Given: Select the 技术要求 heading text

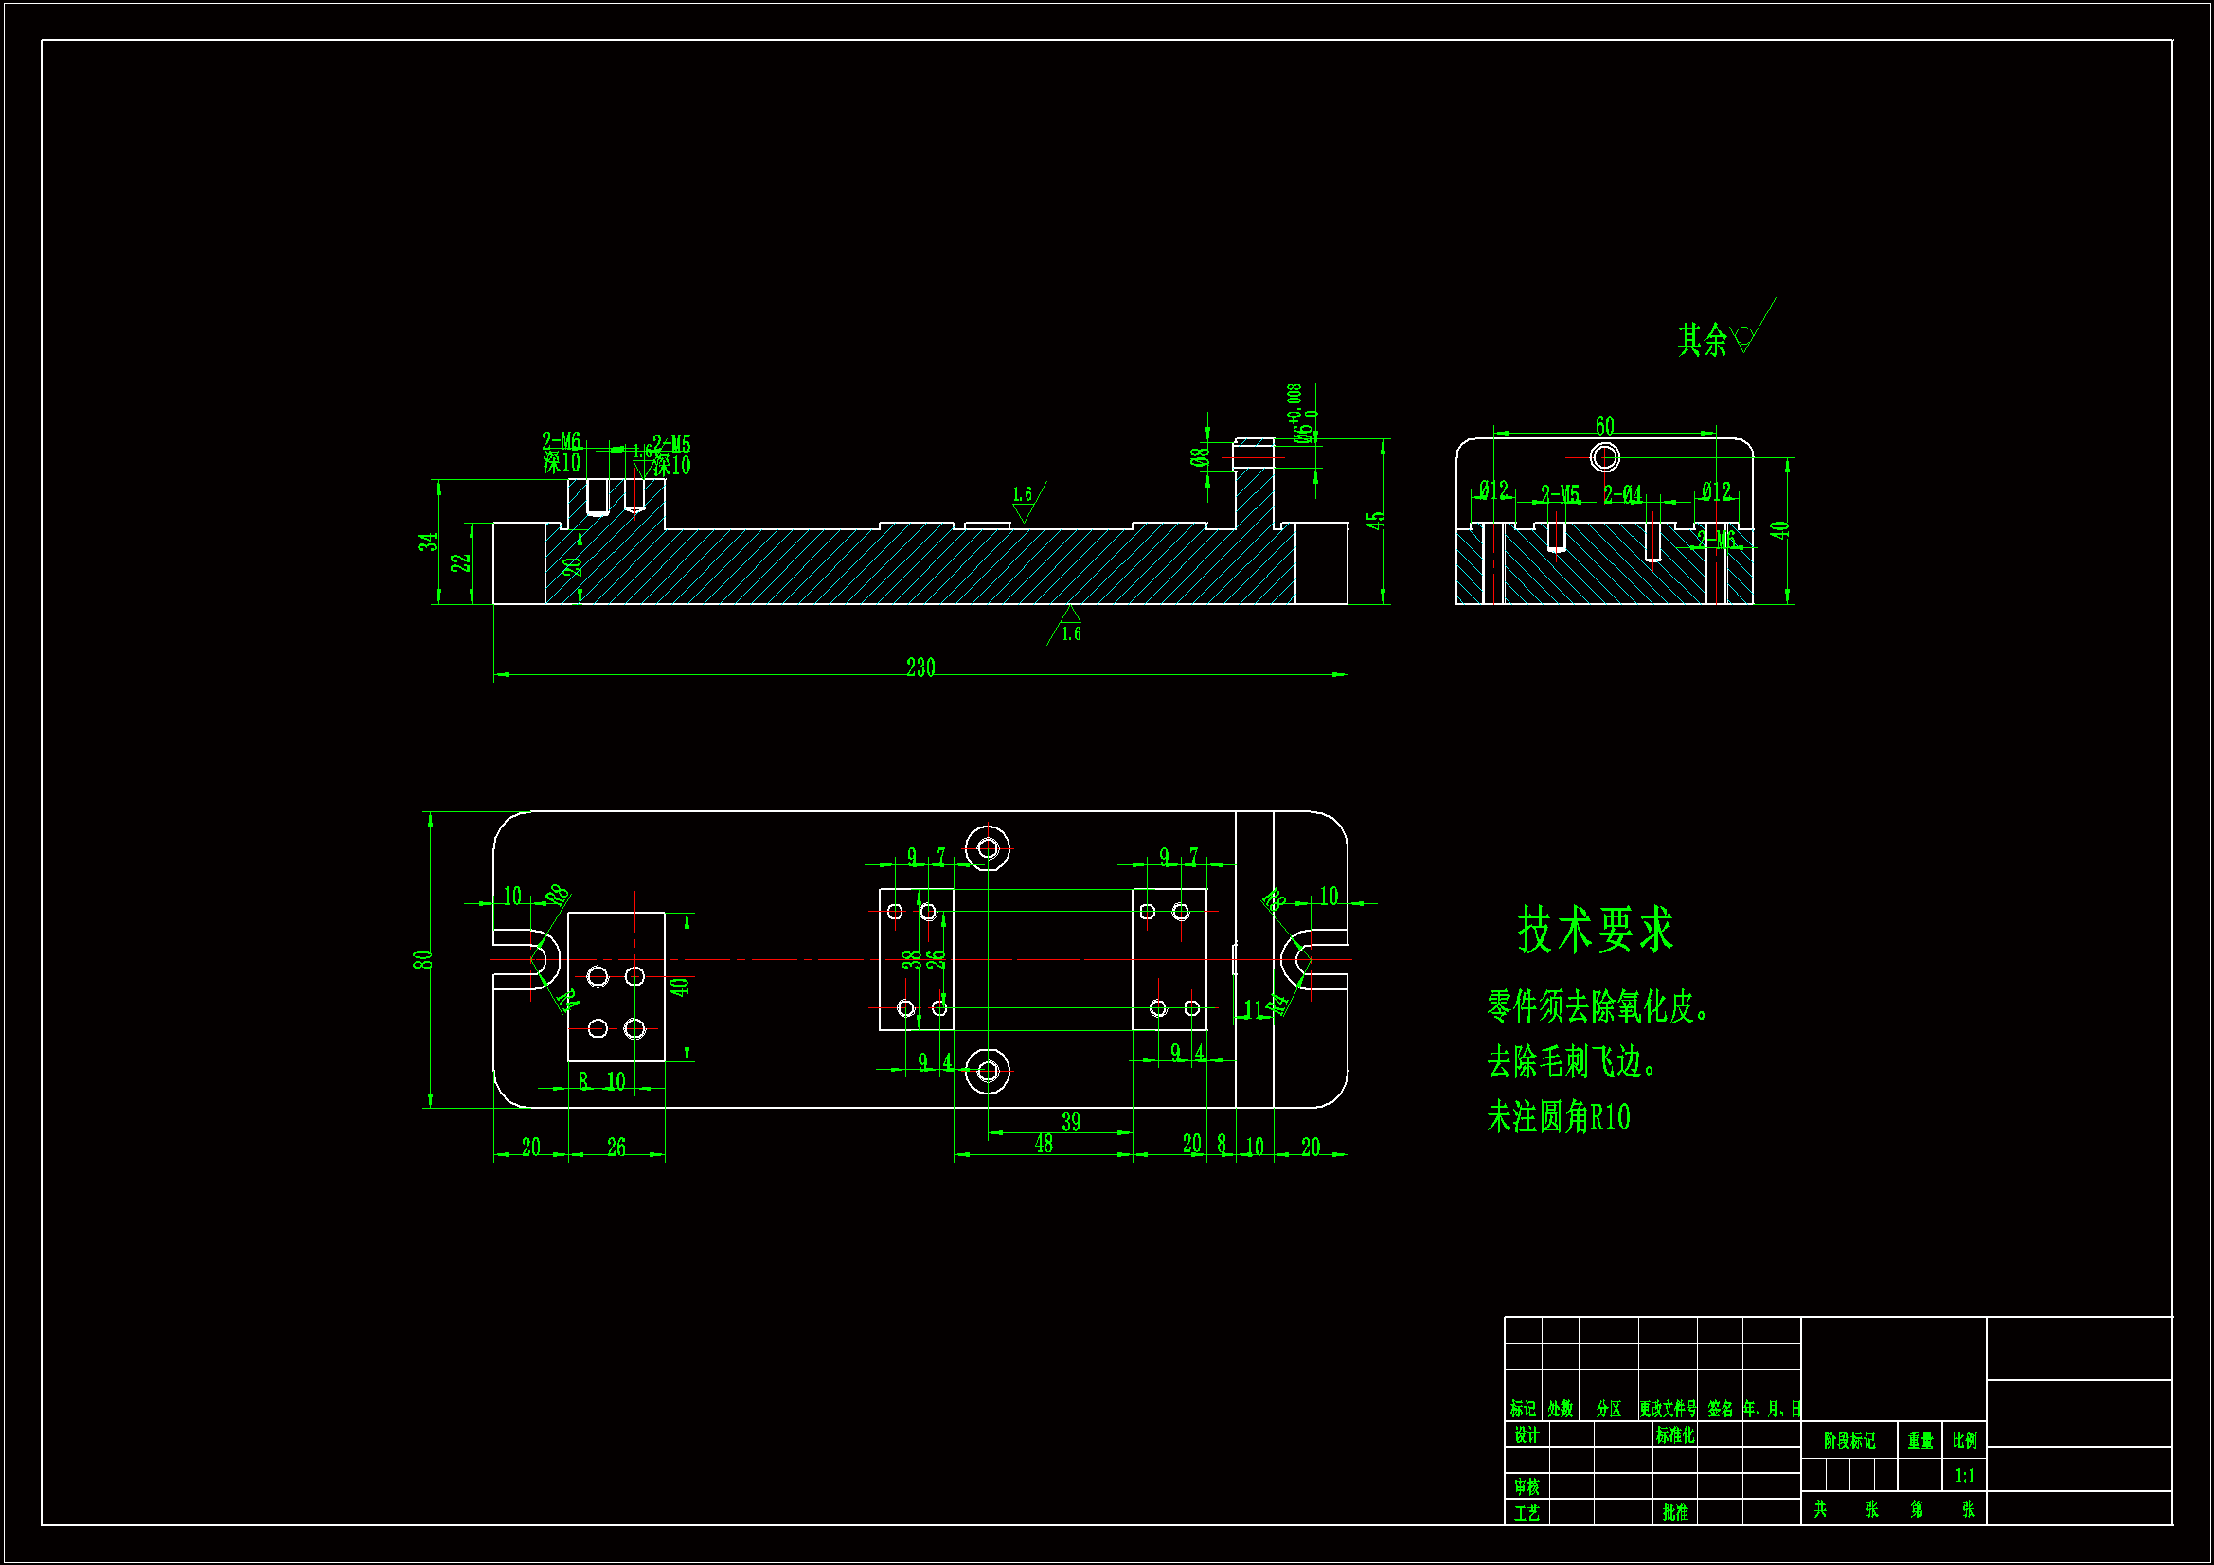Looking at the screenshot, I should click(x=1595, y=931).
